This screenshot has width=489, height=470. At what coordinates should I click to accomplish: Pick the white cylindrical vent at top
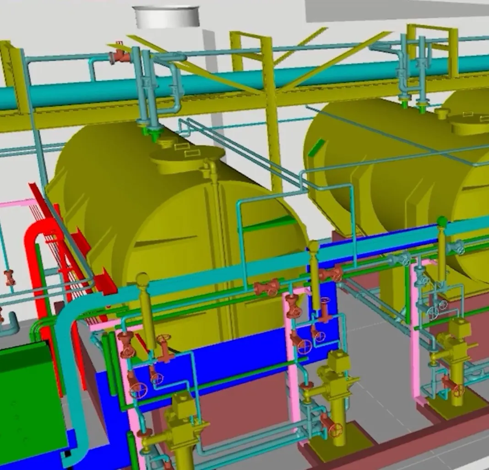click(x=167, y=16)
